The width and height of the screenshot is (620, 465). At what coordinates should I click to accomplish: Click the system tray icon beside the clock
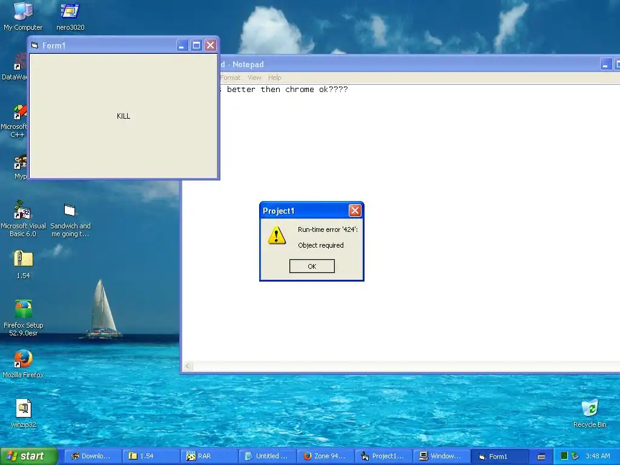point(575,456)
